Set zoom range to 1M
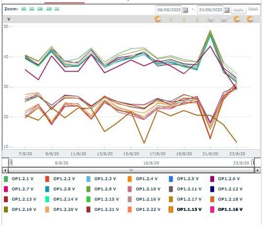Viewport: 266px width, 225px height. point(49,9)
